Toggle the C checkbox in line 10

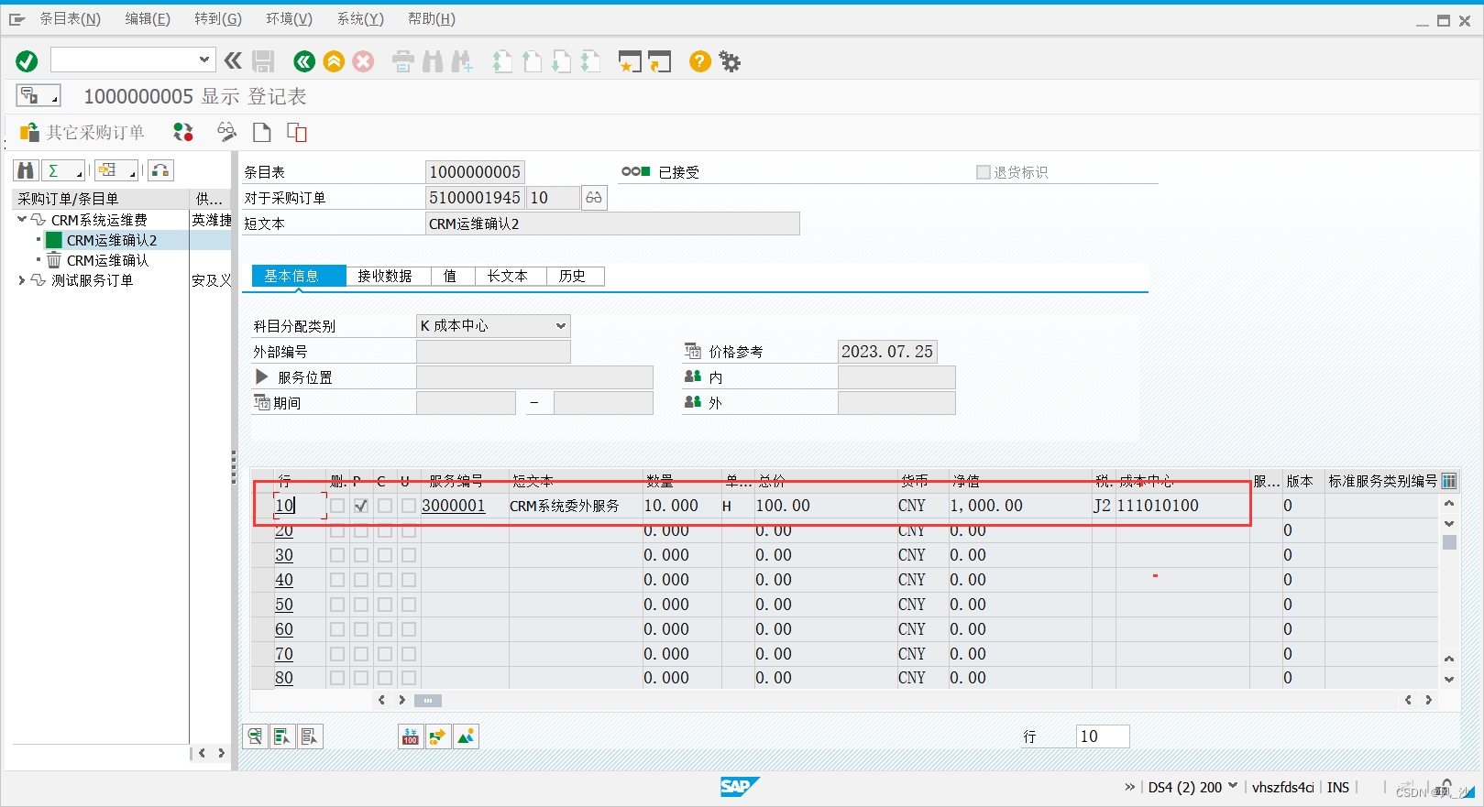pos(385,506)
